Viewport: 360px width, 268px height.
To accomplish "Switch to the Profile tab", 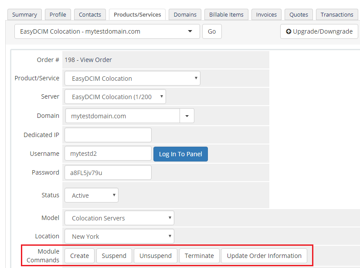I will click(58, 14).
